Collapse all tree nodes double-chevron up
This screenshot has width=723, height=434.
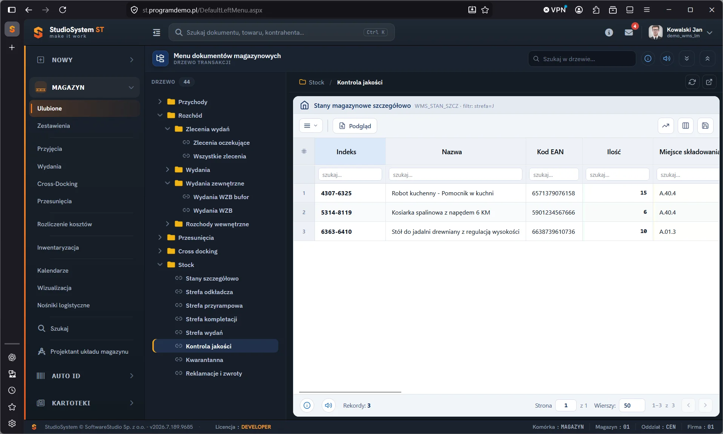click(x=707, y=58)
